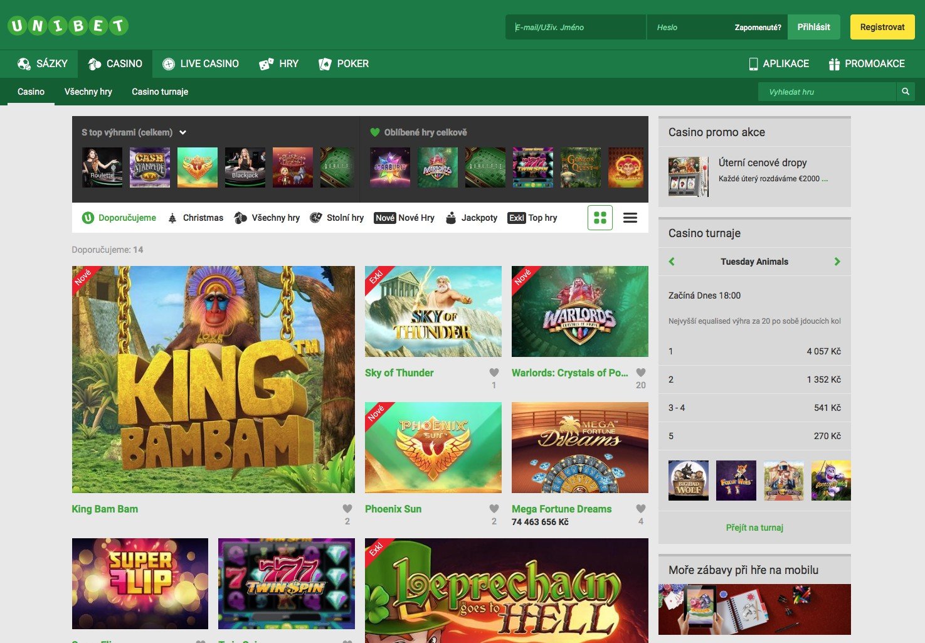Click the Zapomenuté? link
The height and width of the screenshot is (643, 925).
[758, 27]
